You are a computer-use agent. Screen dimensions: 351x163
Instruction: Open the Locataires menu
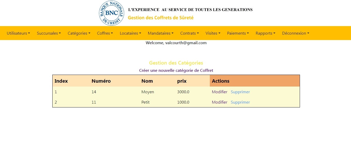130,33
